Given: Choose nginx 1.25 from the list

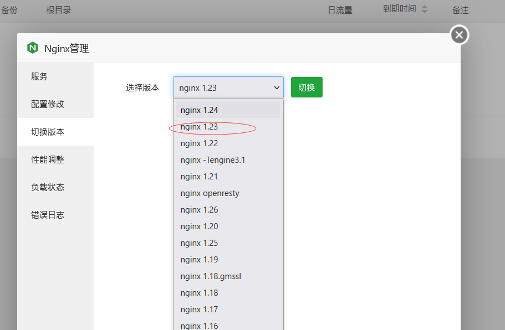Looking at the screenshot, I should (x=228, y=243).
